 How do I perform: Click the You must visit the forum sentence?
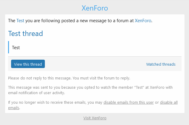(101, 78)
